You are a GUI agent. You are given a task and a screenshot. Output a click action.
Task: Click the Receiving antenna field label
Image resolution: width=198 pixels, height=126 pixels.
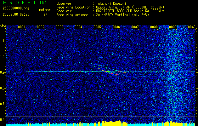[x=72, y=15]
